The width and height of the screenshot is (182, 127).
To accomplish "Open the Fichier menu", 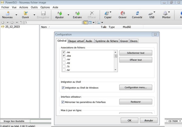I will point(5,7).
